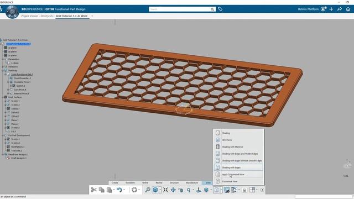Choose Shading with Edges without Smooth Edges
Screen dimensions: 354x199
tap(238, 161)
